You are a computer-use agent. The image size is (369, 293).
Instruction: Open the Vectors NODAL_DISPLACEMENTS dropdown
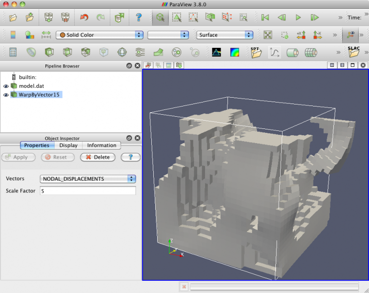click(88, 179)
